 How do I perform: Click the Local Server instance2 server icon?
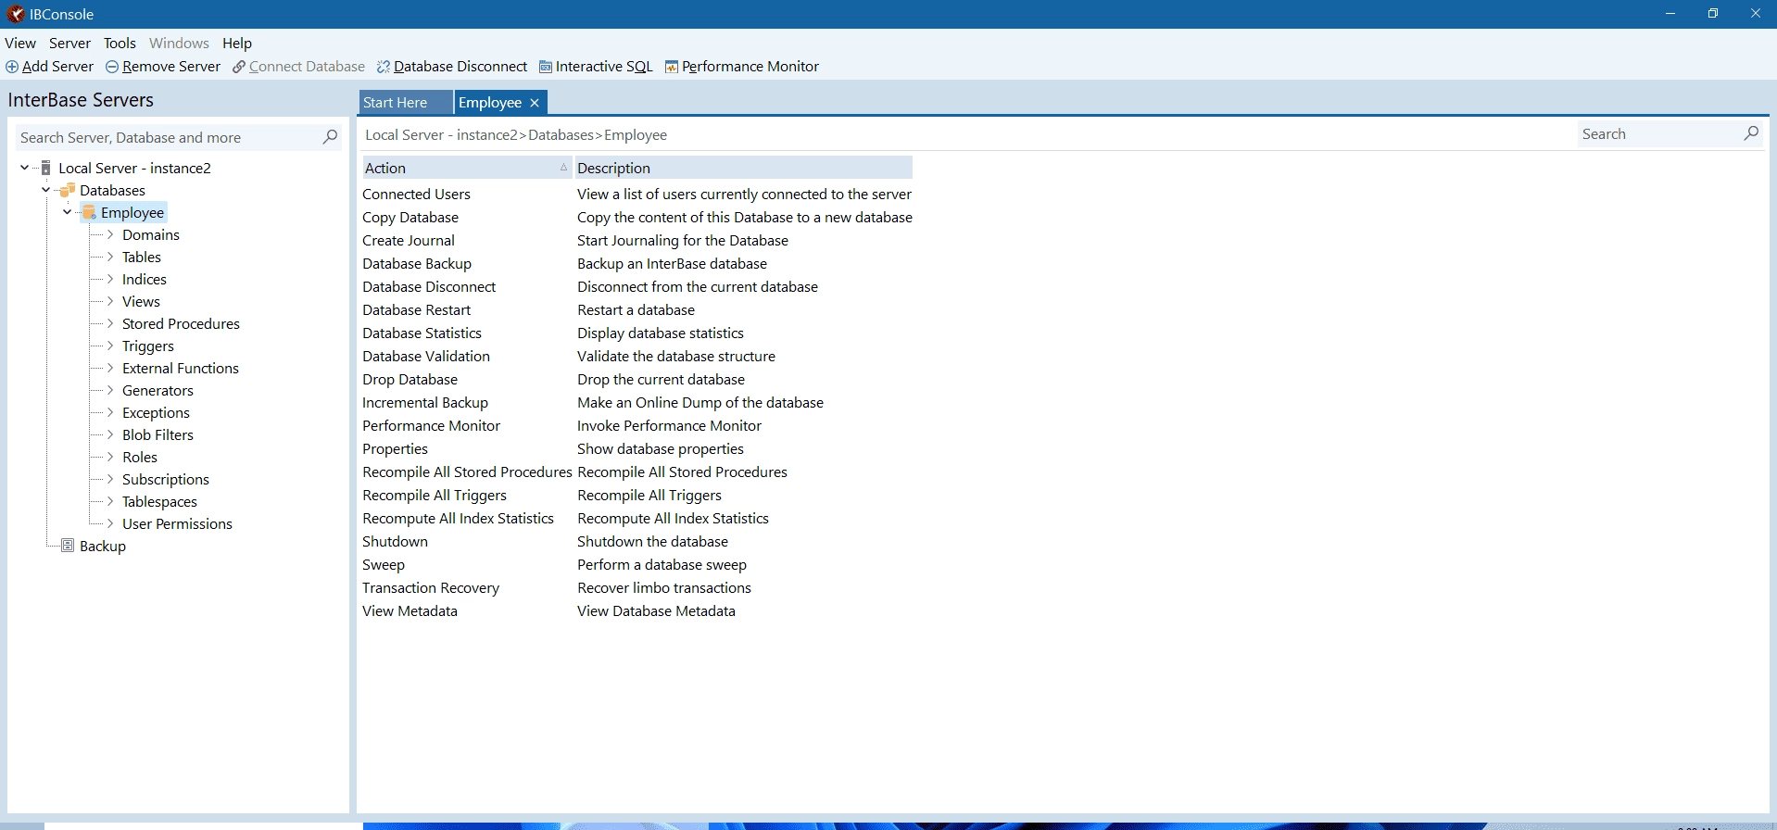[46, 168]
